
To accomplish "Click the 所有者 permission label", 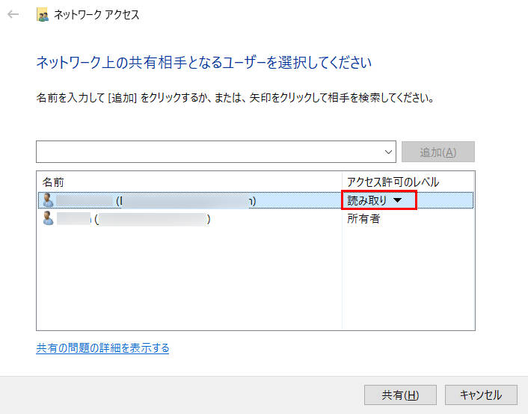I will [363, 219].
